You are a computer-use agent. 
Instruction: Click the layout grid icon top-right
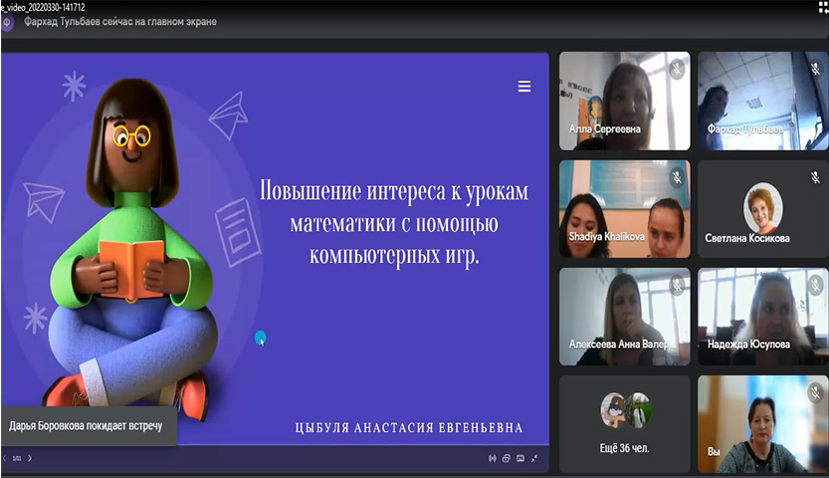(820, 6)
